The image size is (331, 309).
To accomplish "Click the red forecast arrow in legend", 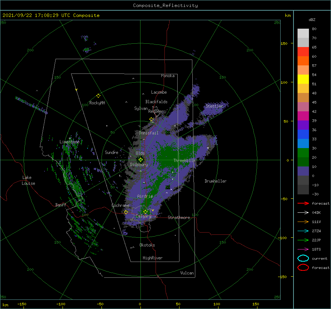I will point(303,203).
